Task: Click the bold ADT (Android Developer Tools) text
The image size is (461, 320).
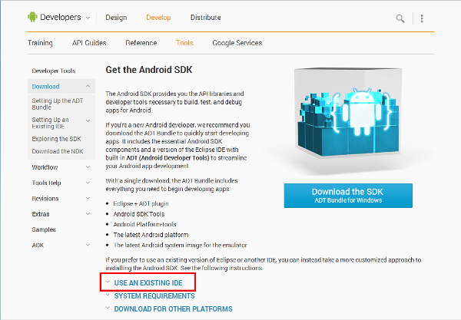Action: coord(167,158)
